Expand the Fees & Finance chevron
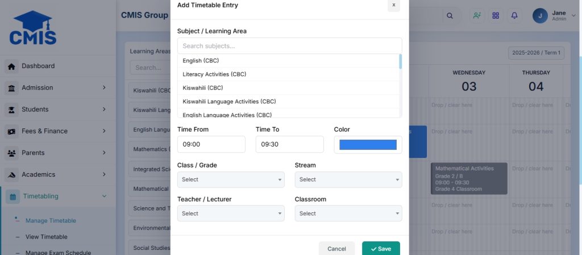The height and width of the screenshot is (255, 582). coord(104,131)
